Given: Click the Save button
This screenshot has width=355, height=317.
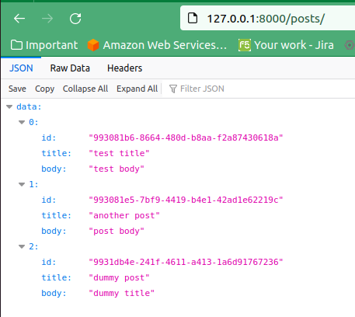Looking at the screenshot, I should point(17,89).
